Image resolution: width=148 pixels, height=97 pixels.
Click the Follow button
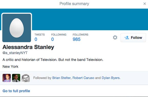point(133,38)
